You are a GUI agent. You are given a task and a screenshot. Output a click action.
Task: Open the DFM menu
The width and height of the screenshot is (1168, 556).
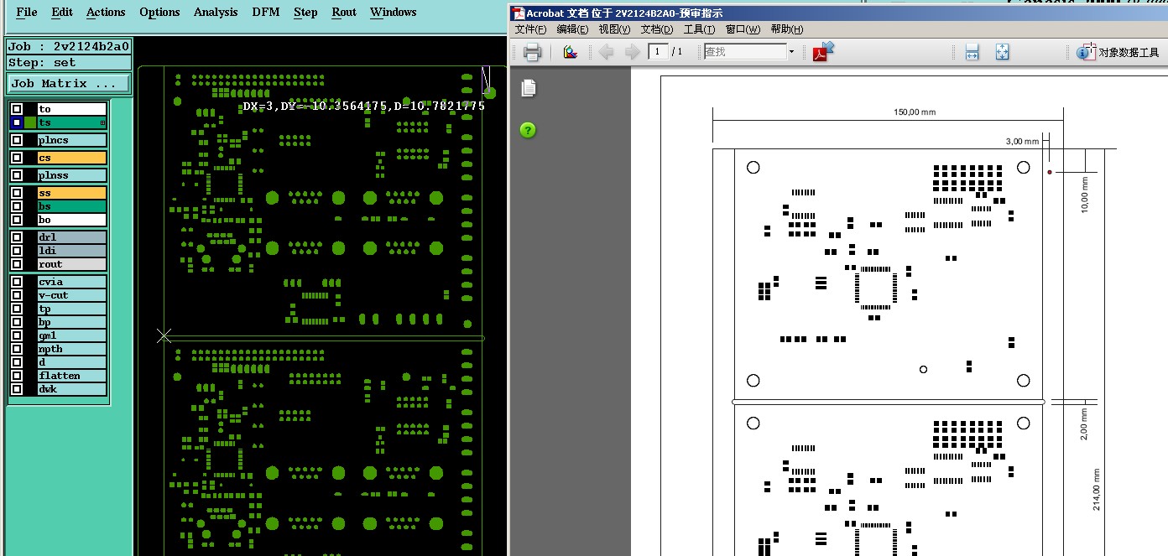pos(266,12)
